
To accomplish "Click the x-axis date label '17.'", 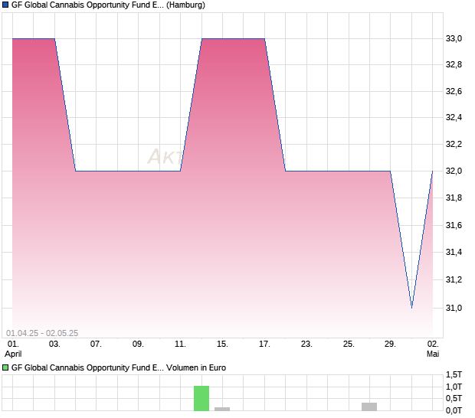I will point(264,345).
